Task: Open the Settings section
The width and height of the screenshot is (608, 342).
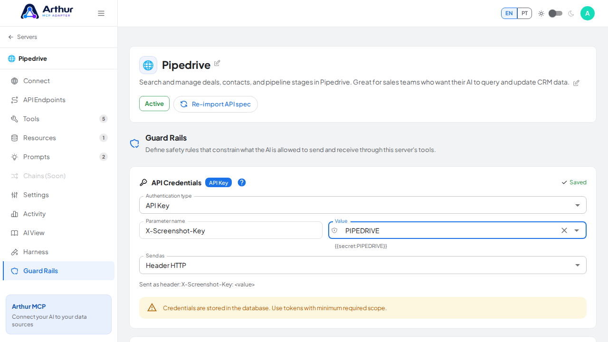Action: (x=59, y=195)
